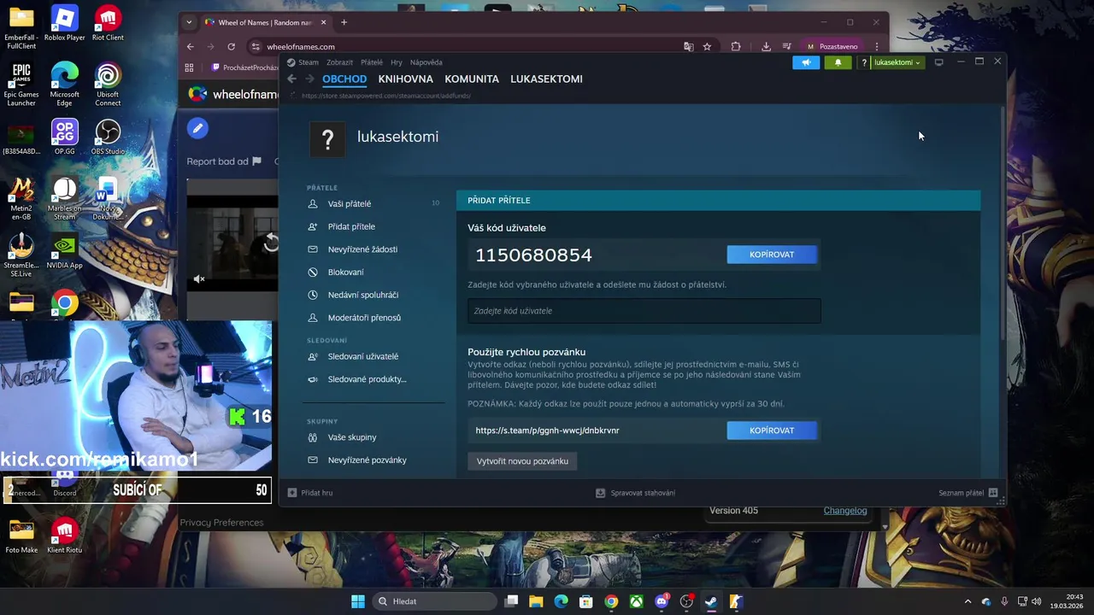Open Roblox Player desktop icon
Viewport: 1094px width, 615px height.
pyautogui.click(x=65, y=25)
